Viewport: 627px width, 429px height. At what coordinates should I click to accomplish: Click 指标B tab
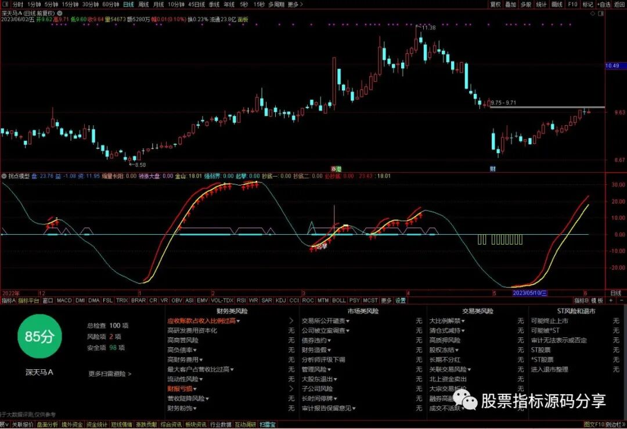pos(581,300)
